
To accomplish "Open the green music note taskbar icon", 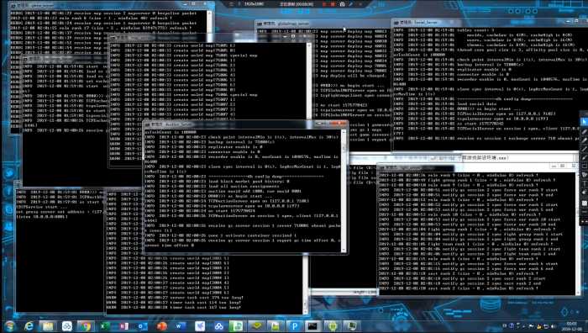I will tap(238, 326).
